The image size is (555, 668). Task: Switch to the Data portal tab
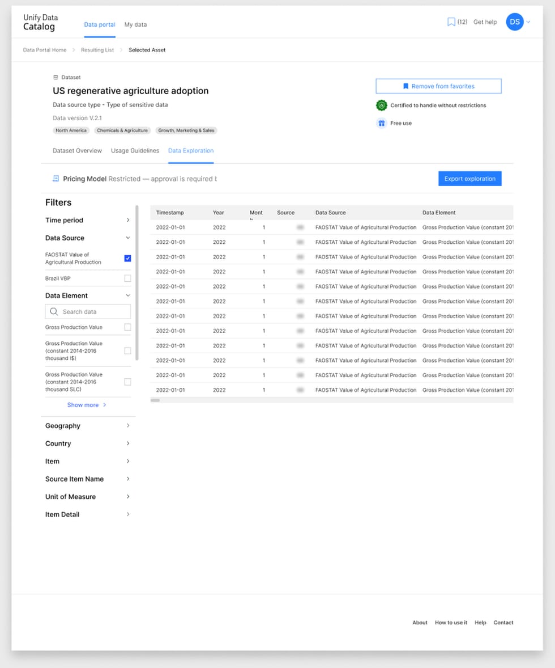click(x=100, y=25)
